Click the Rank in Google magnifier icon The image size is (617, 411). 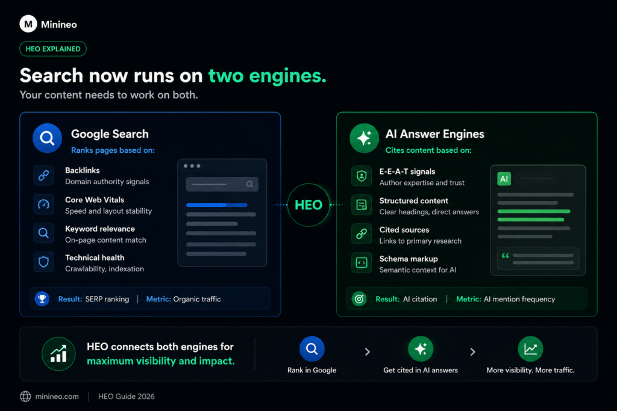[x=312, y=348]
